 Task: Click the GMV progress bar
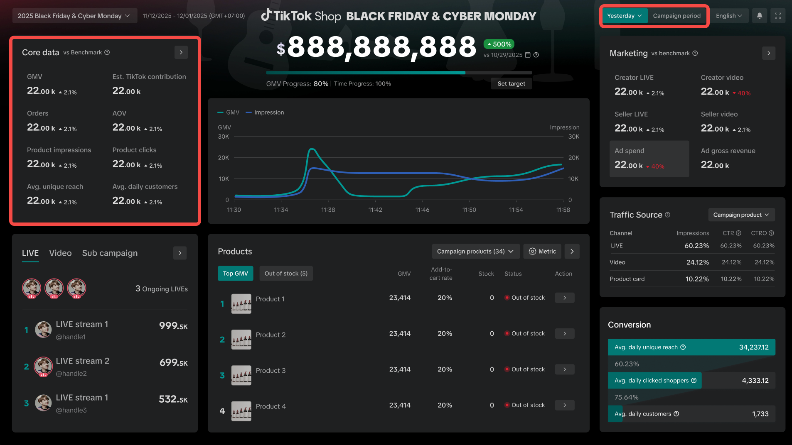398,73
